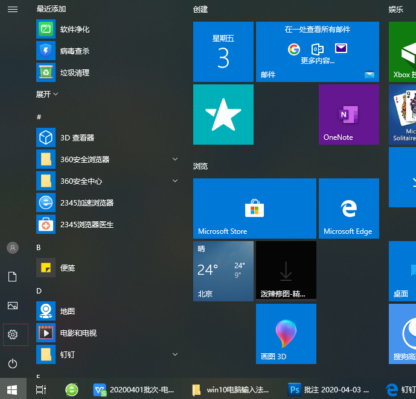Open the Edge 钉钉 taskbar window
This screenshot has height=399, width=416.
click(x=401, y=389)
